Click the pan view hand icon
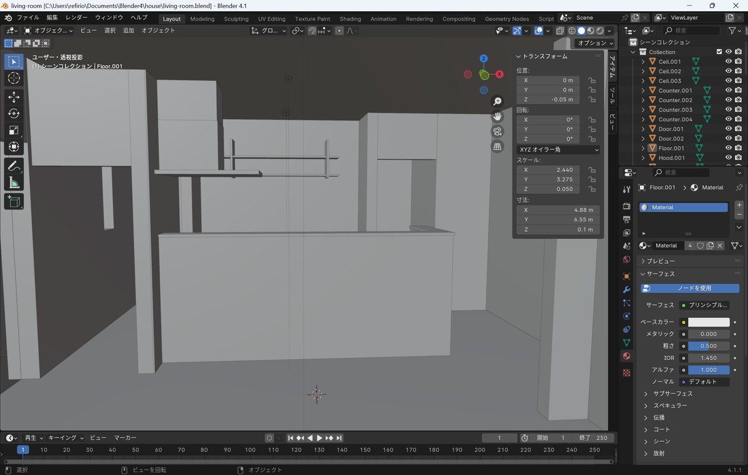 point(497,116)
